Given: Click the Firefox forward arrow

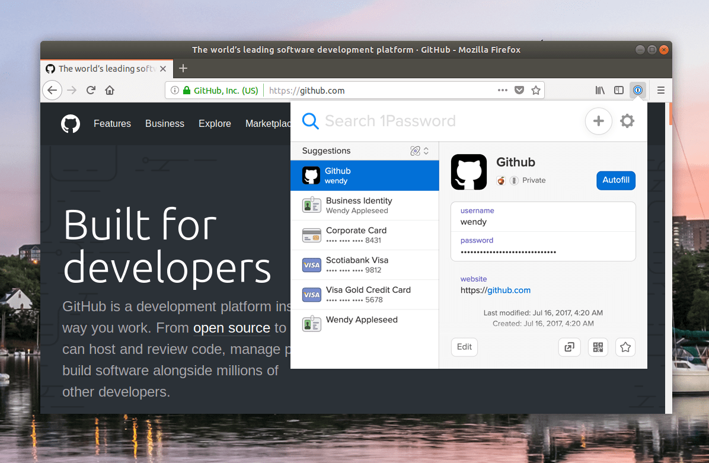Looking at the screenshot, I should pos(72,90).
